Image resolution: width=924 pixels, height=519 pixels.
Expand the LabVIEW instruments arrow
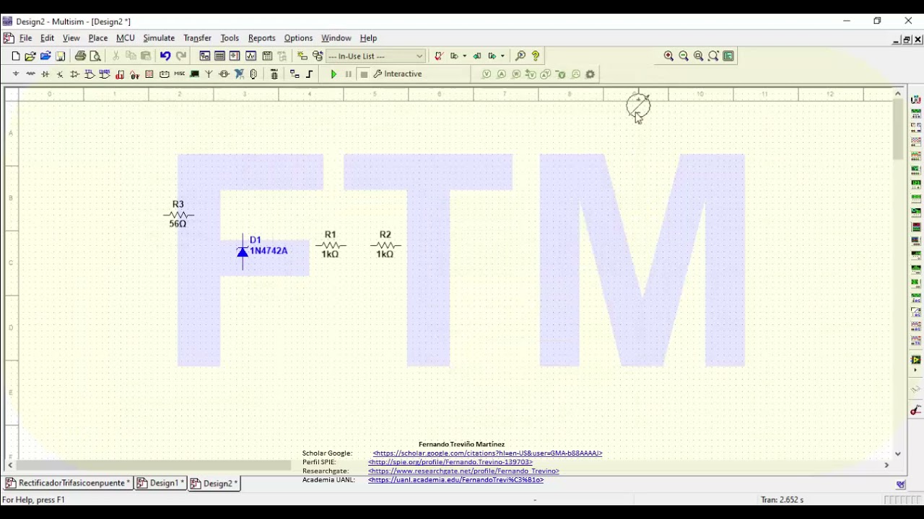point(916,370)
